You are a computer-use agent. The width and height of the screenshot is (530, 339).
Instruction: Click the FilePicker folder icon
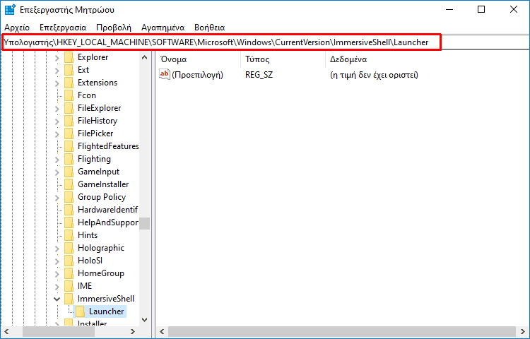click(x=69, y=133)
